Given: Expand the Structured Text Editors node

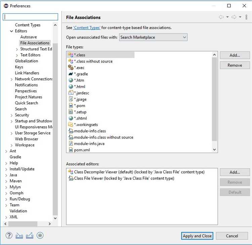Looking at the screenshot, I should coord(17,49).
